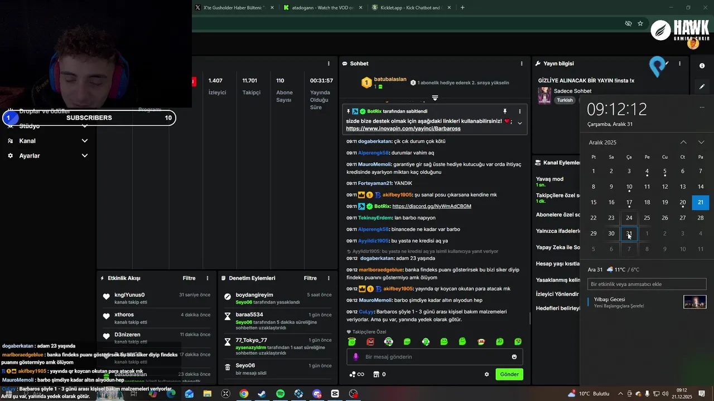Open Spotify from the taskbar
Viewport: 714px width, 401px height.
(280, 394)
